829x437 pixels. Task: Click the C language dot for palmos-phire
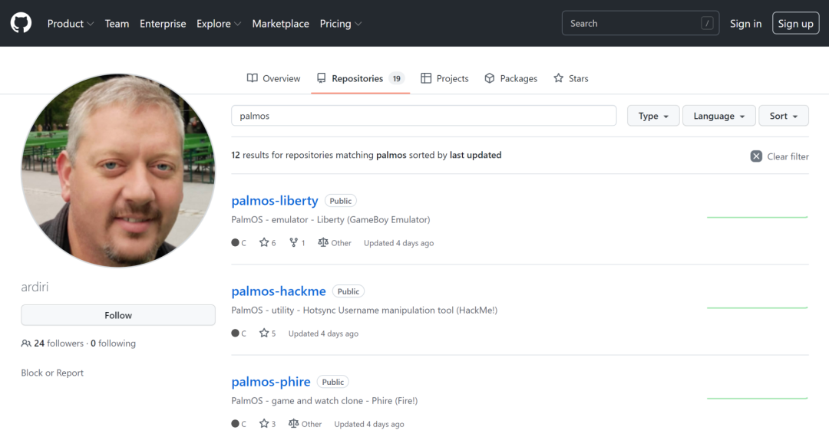236,424
